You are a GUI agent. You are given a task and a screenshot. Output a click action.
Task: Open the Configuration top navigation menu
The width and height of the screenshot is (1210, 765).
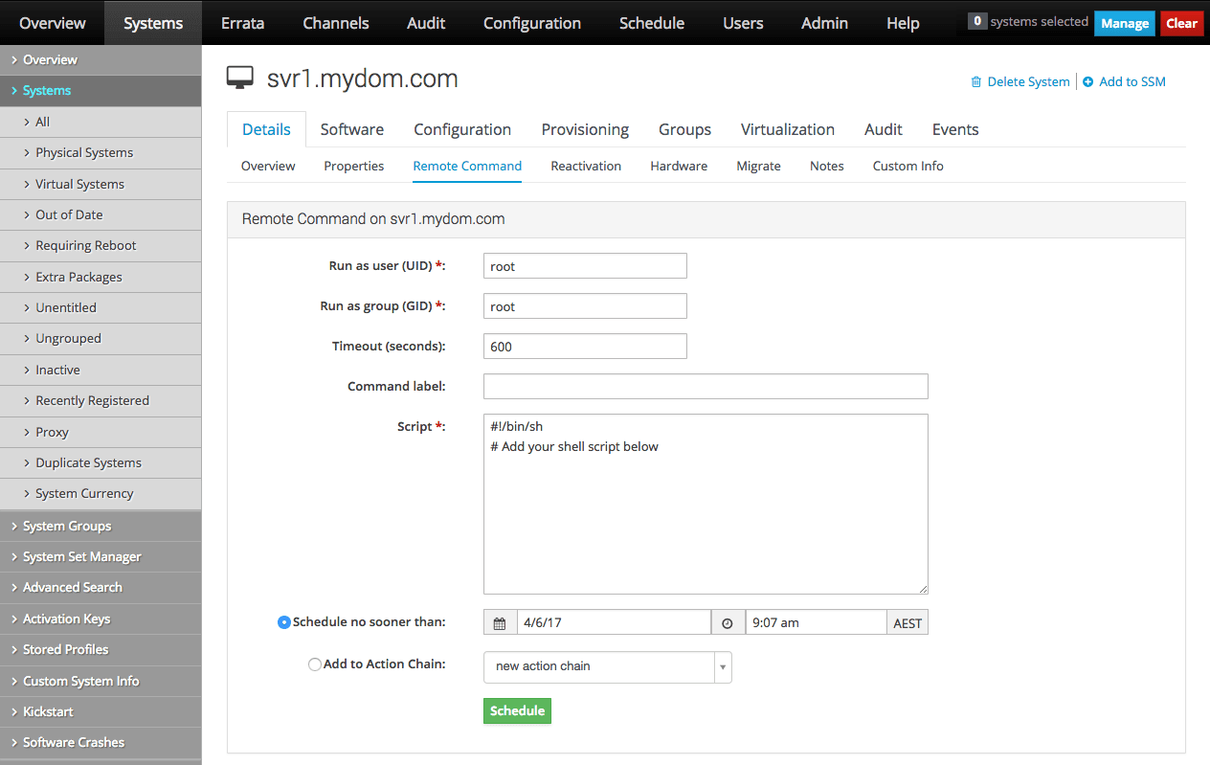[x=532, y=23]
